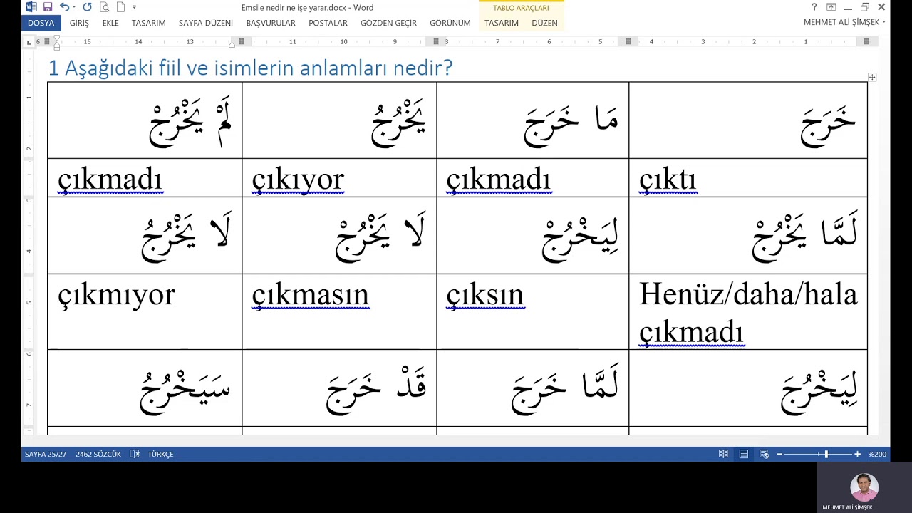Switch to Read Mode view icon

[x=723, y=454]
